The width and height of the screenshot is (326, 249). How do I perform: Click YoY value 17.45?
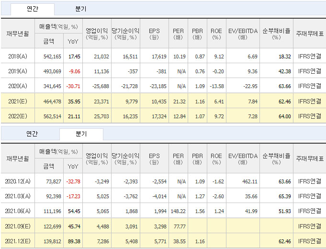coord(74,57)
